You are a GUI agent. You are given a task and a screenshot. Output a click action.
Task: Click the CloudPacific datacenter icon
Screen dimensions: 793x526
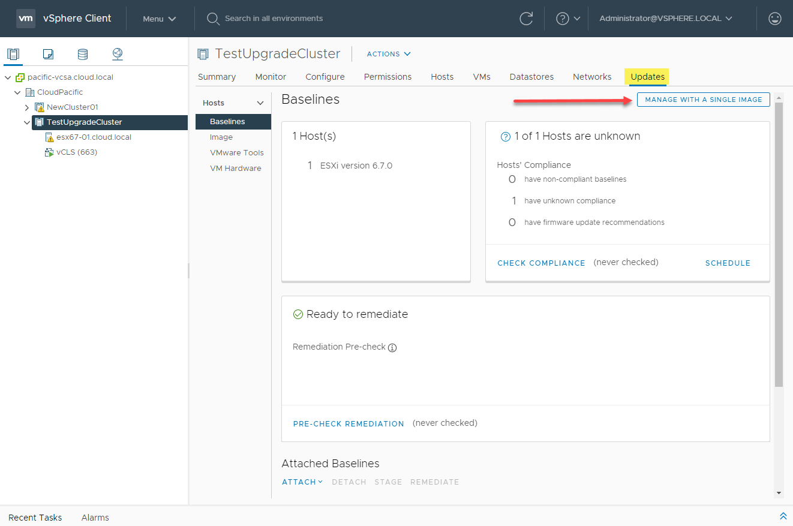point(30,92)
